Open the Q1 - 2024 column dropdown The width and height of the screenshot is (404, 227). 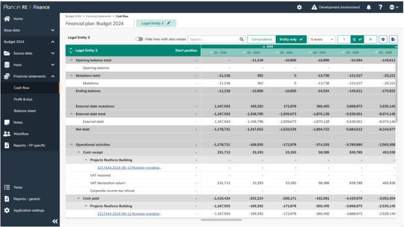tap(212, 52)
